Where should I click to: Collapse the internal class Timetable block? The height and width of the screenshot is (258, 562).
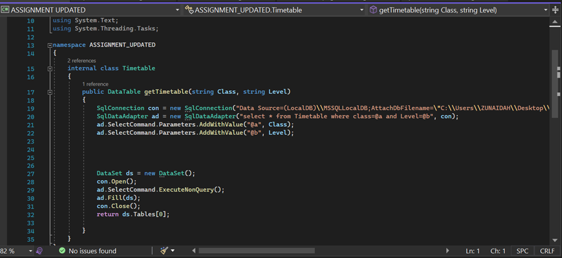[x=49, y=69]
